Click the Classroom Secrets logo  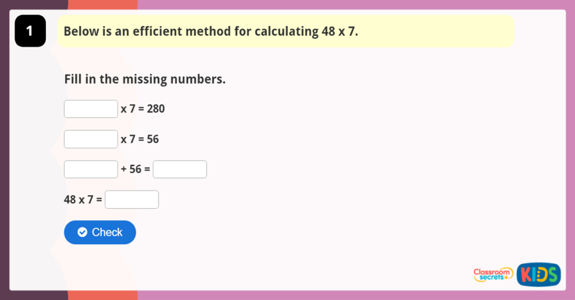(x=492, y=274)
